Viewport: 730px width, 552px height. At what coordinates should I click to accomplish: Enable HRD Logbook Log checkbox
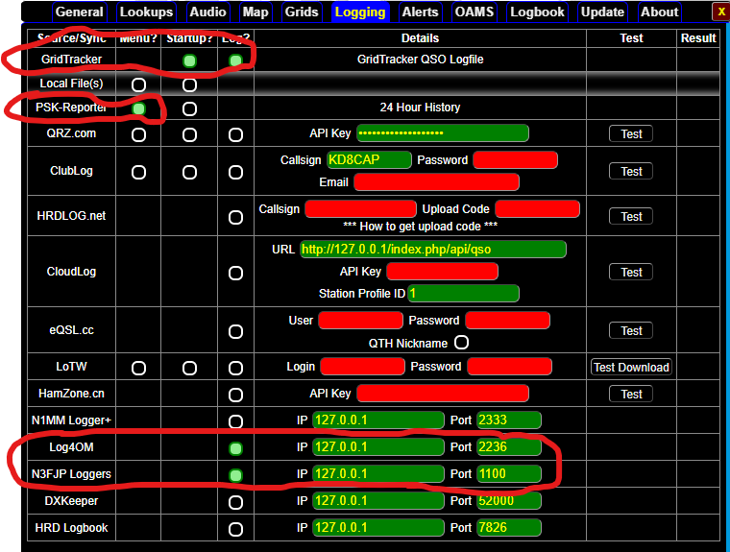tap(235, 529)
